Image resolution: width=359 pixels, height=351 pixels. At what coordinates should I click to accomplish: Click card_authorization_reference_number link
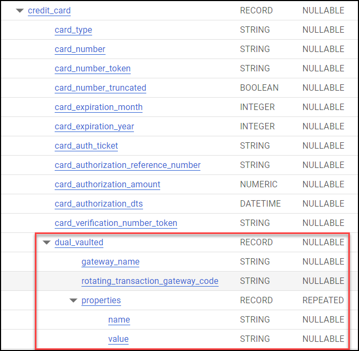click(128, 165)
